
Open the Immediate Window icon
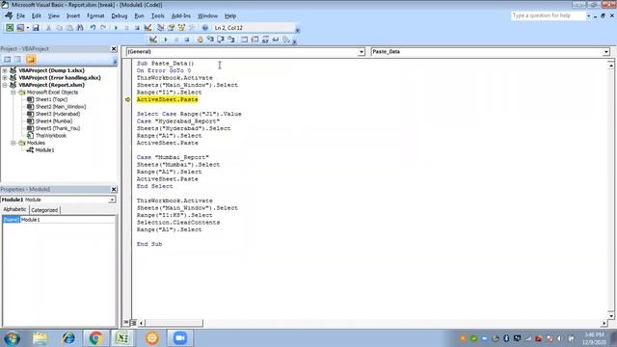(255, 40)
